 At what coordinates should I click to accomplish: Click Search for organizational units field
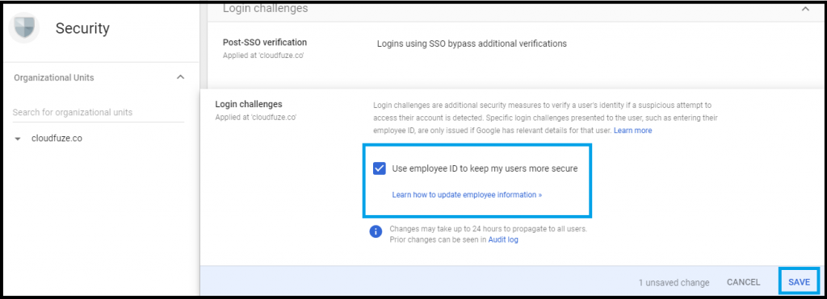pos(98,112)
